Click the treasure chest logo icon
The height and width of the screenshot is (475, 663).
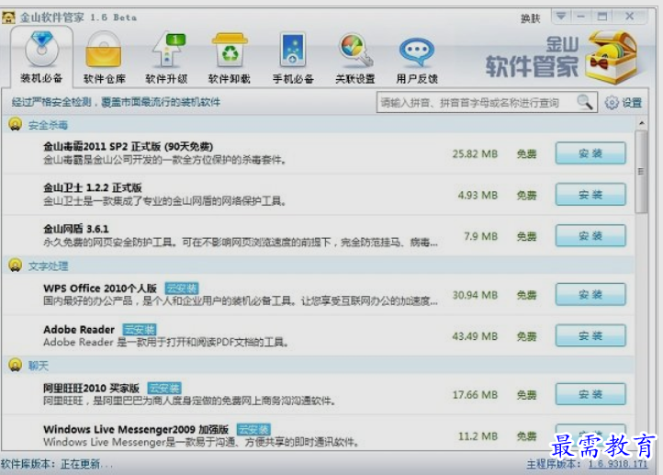[x=612, y=56]
